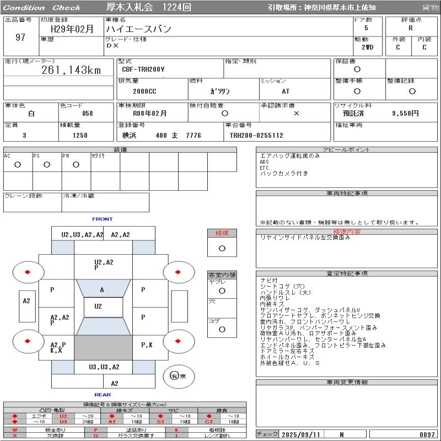
Task: Click the REAR diagram label
Action: (x=103, y=395)
